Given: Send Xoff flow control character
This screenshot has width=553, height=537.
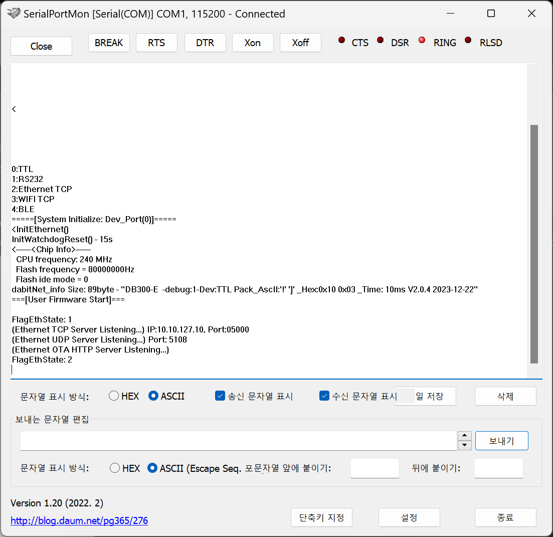Looking at the screenshot, I should coord(300,43).
